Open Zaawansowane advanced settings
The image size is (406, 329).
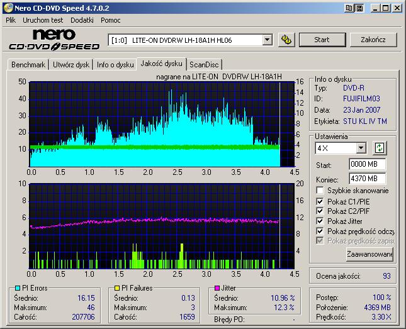tap(369, 254)
